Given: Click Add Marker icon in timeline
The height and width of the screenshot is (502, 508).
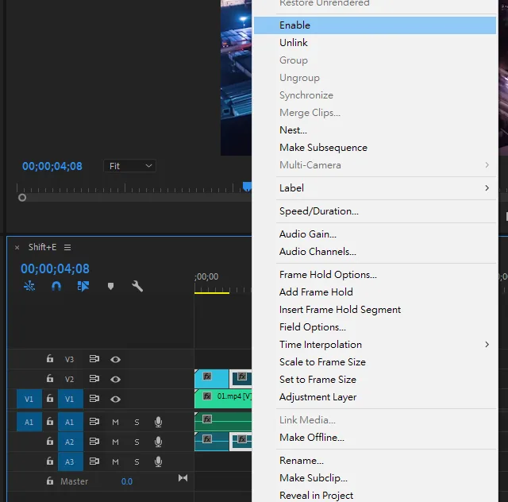Looking at the screenshot, I should pyautogui.click(x=110, y=286).
